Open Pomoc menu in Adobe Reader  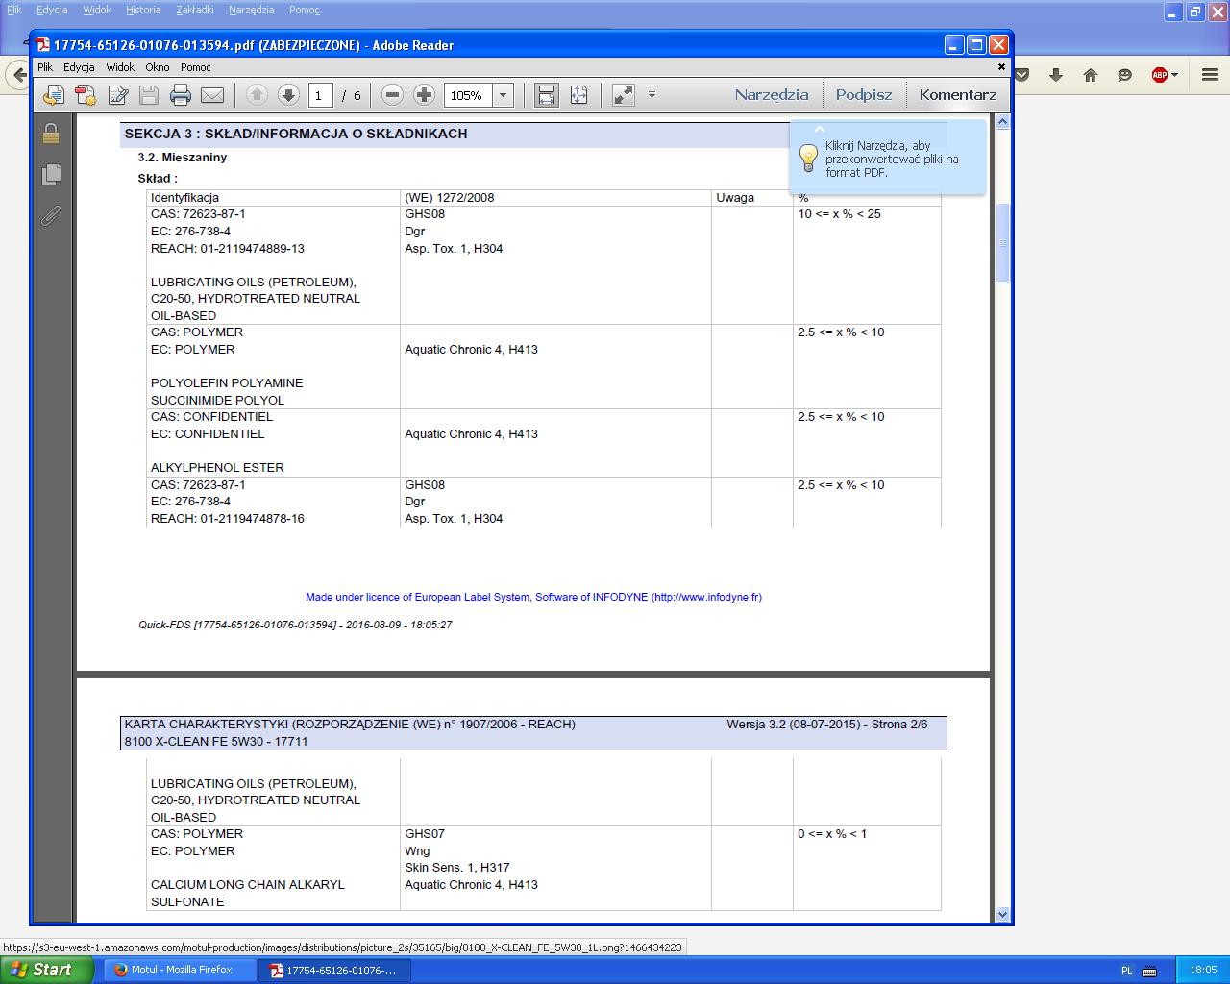[x=196, y=67]
